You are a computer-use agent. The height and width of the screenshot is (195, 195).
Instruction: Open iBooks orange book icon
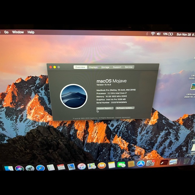click(x=102, y=165)
